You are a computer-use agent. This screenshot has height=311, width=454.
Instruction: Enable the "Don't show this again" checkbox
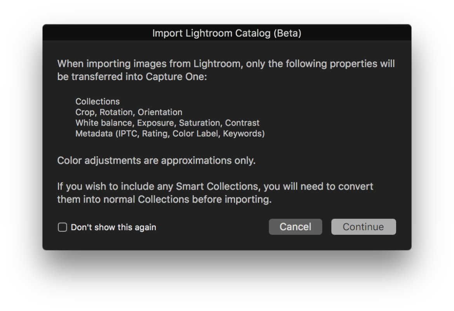62,227
